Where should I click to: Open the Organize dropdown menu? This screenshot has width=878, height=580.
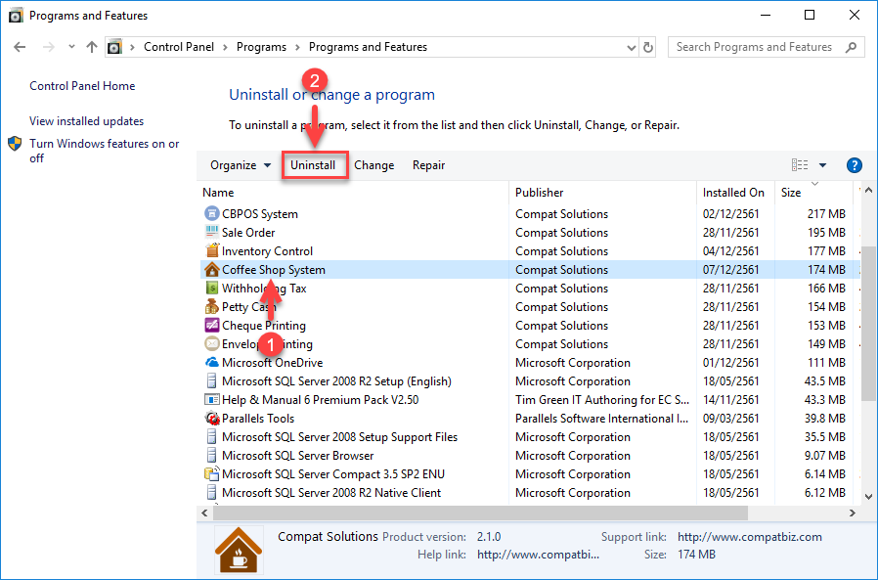[241, 165]
